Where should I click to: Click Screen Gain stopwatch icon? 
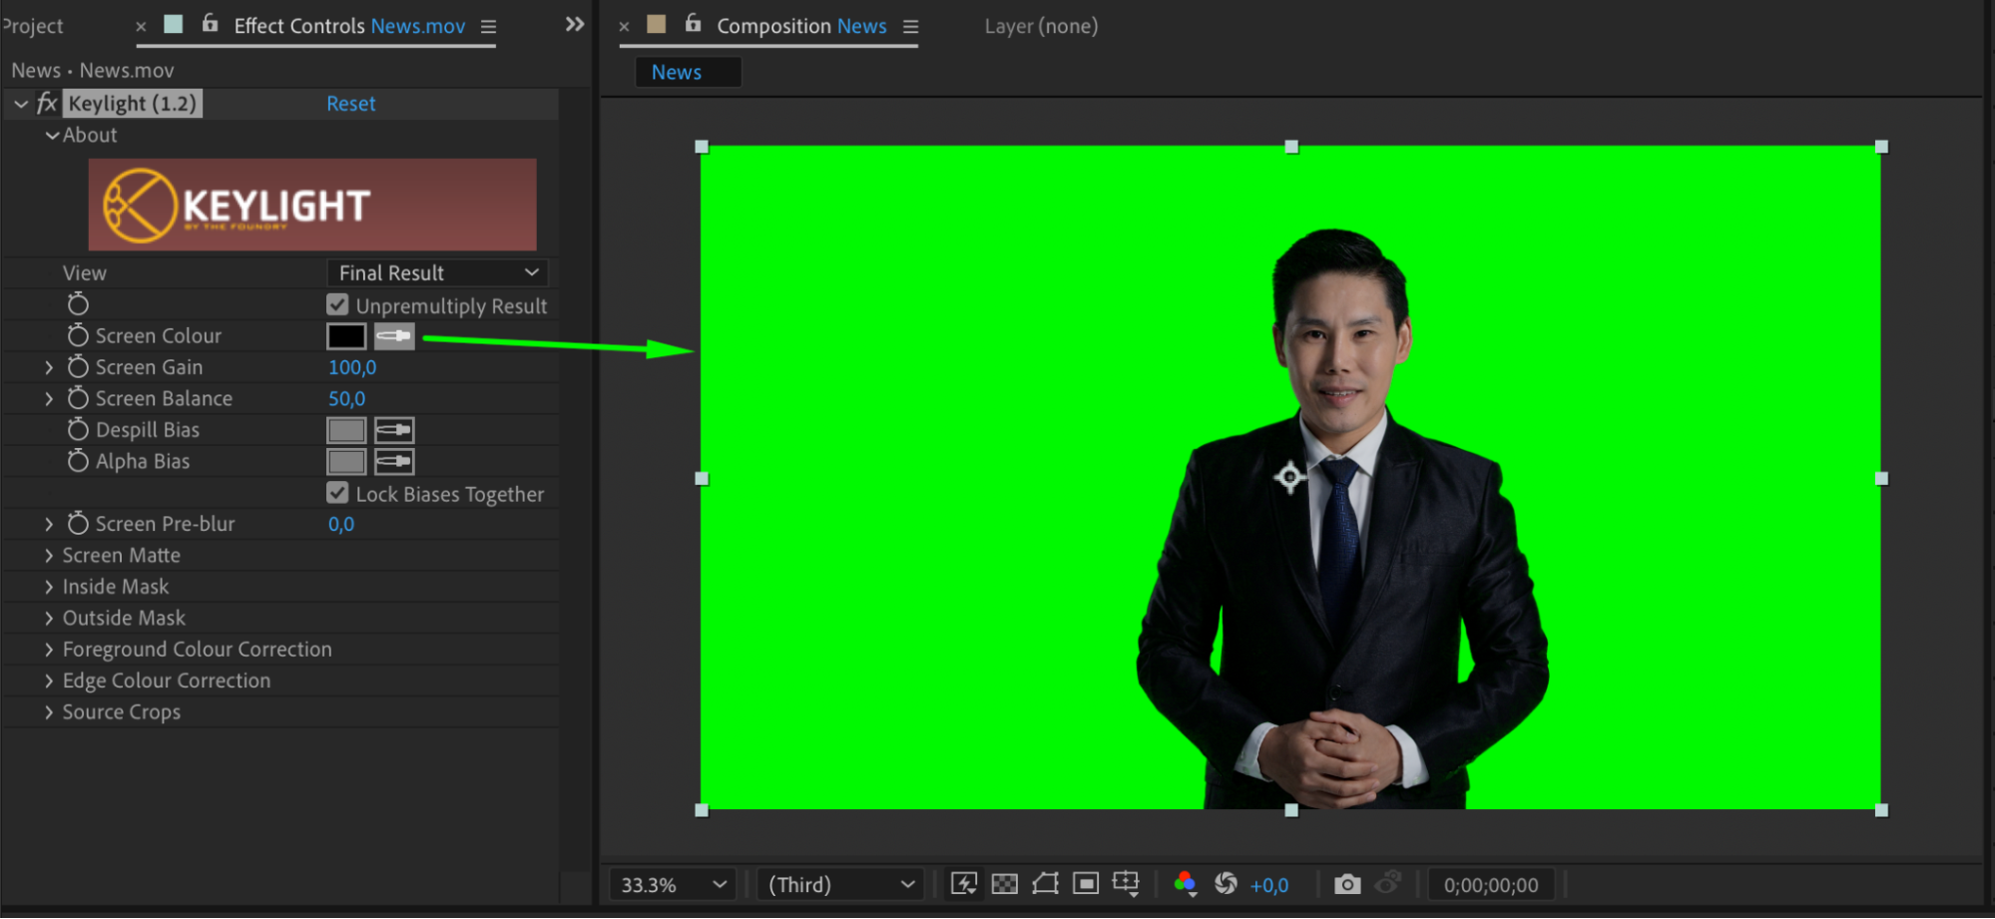pyautogui.click(x=78, y=367)
